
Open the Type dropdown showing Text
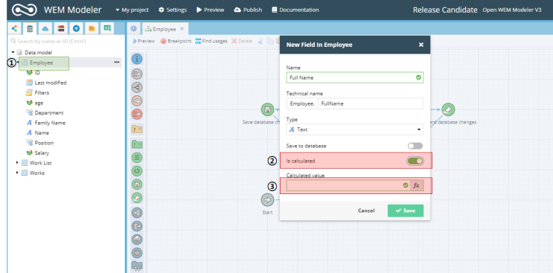(x=355, y=129)
